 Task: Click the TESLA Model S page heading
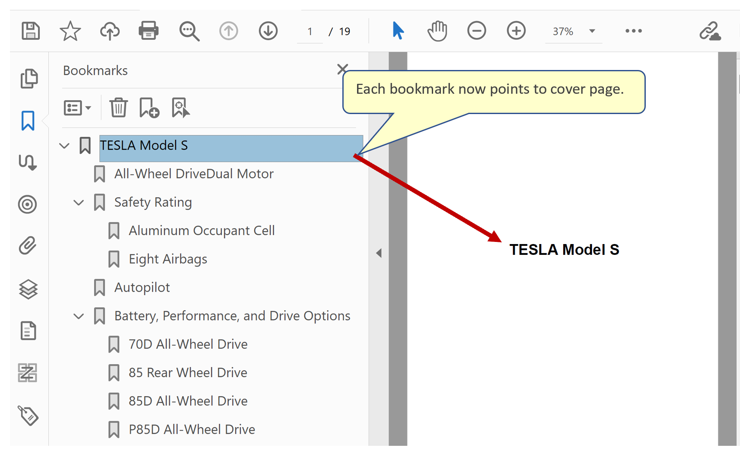click(x=564, y=250)
